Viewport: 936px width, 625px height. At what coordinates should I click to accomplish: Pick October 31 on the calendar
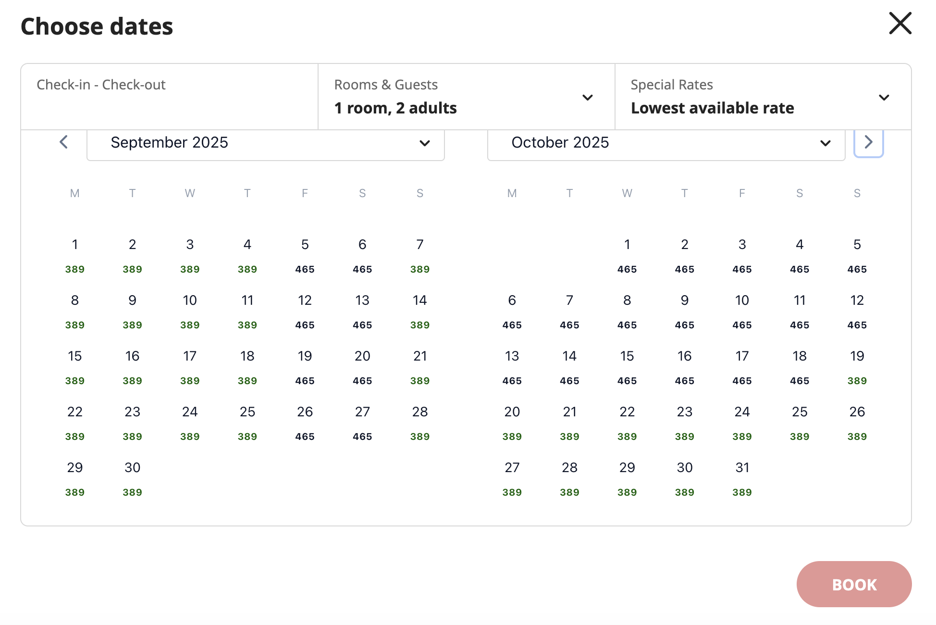coord(742,479)
